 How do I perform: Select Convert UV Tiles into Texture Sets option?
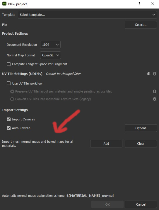click(x=12, y=99)
